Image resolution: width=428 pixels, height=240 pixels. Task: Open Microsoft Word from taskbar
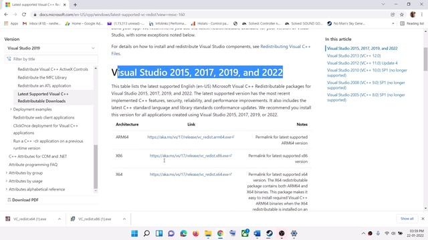tap(257, 233)
